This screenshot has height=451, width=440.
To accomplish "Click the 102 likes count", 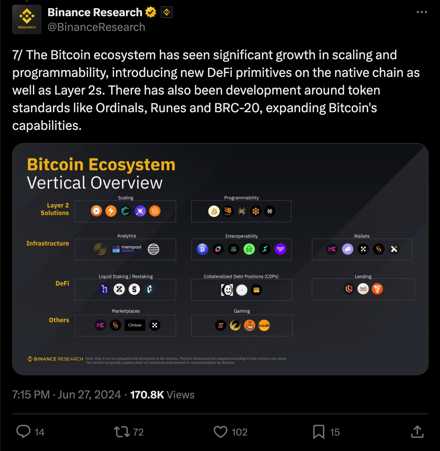I will [x=239, y=432].
